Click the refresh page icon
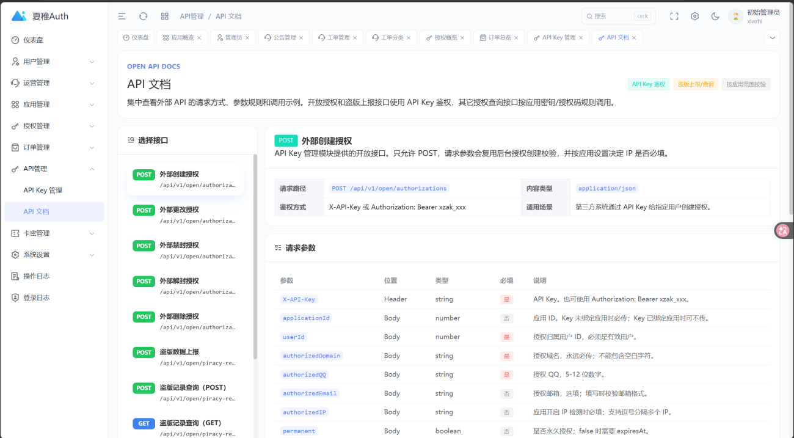 [144, 16]
